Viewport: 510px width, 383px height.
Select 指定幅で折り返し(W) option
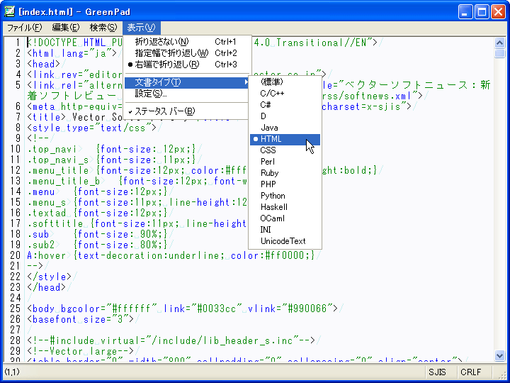[186, 52]
